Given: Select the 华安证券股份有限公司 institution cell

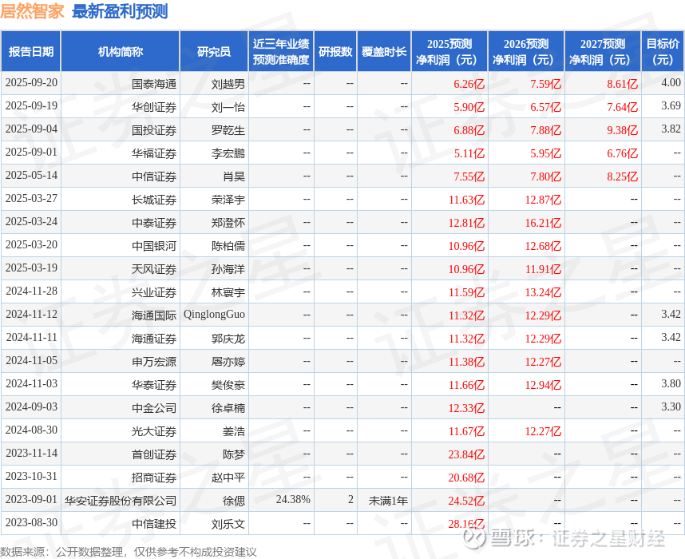Looking at the screenshot, I should click(x=121, y=501).
